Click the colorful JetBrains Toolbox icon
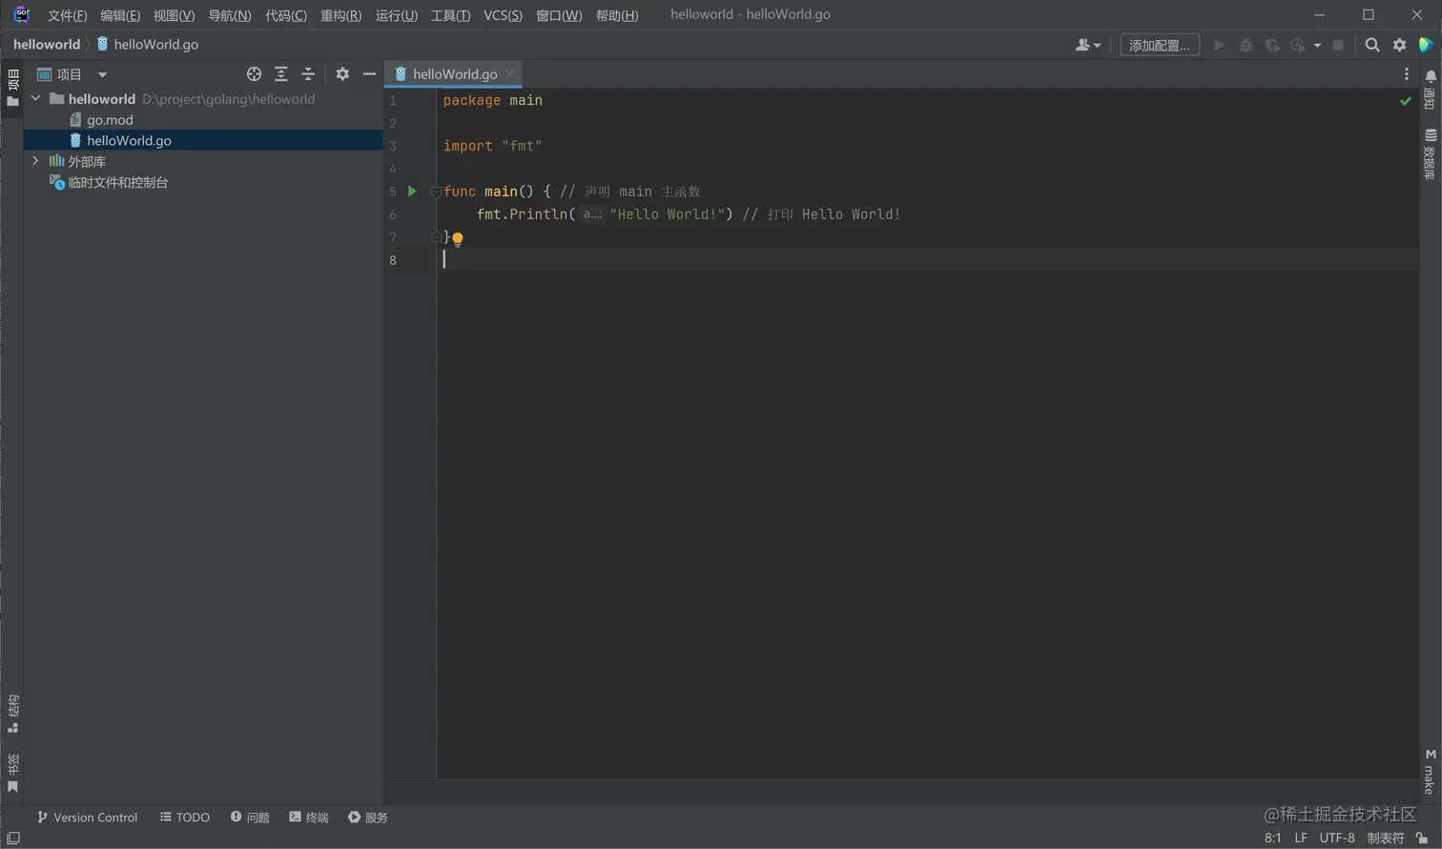The width and height of the screenshot is (1442, 849). pos(1426,45)
